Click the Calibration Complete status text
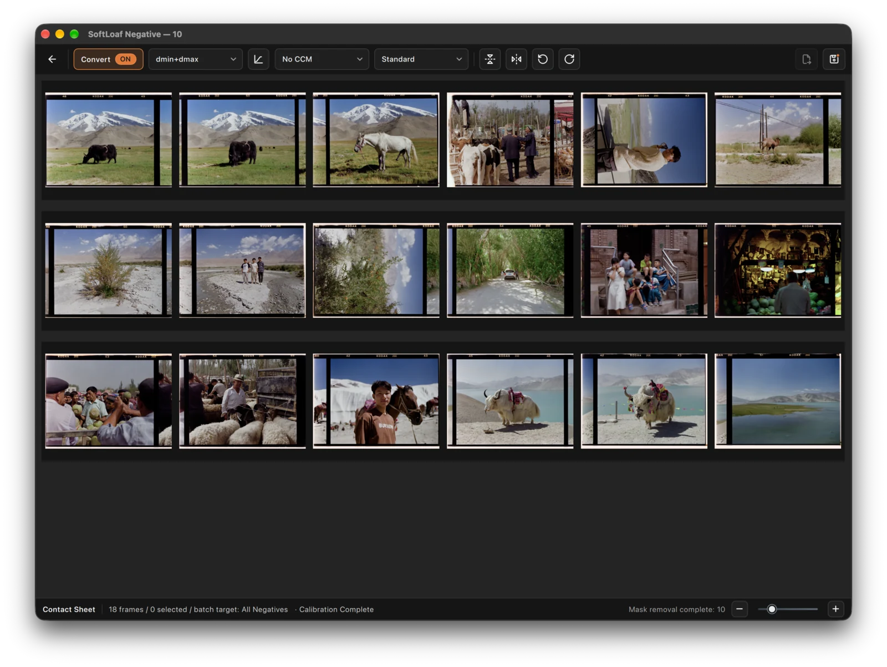 pos(337,609)
